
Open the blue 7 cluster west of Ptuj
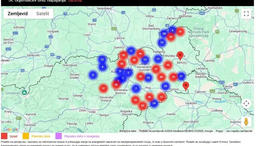(136, 89)
